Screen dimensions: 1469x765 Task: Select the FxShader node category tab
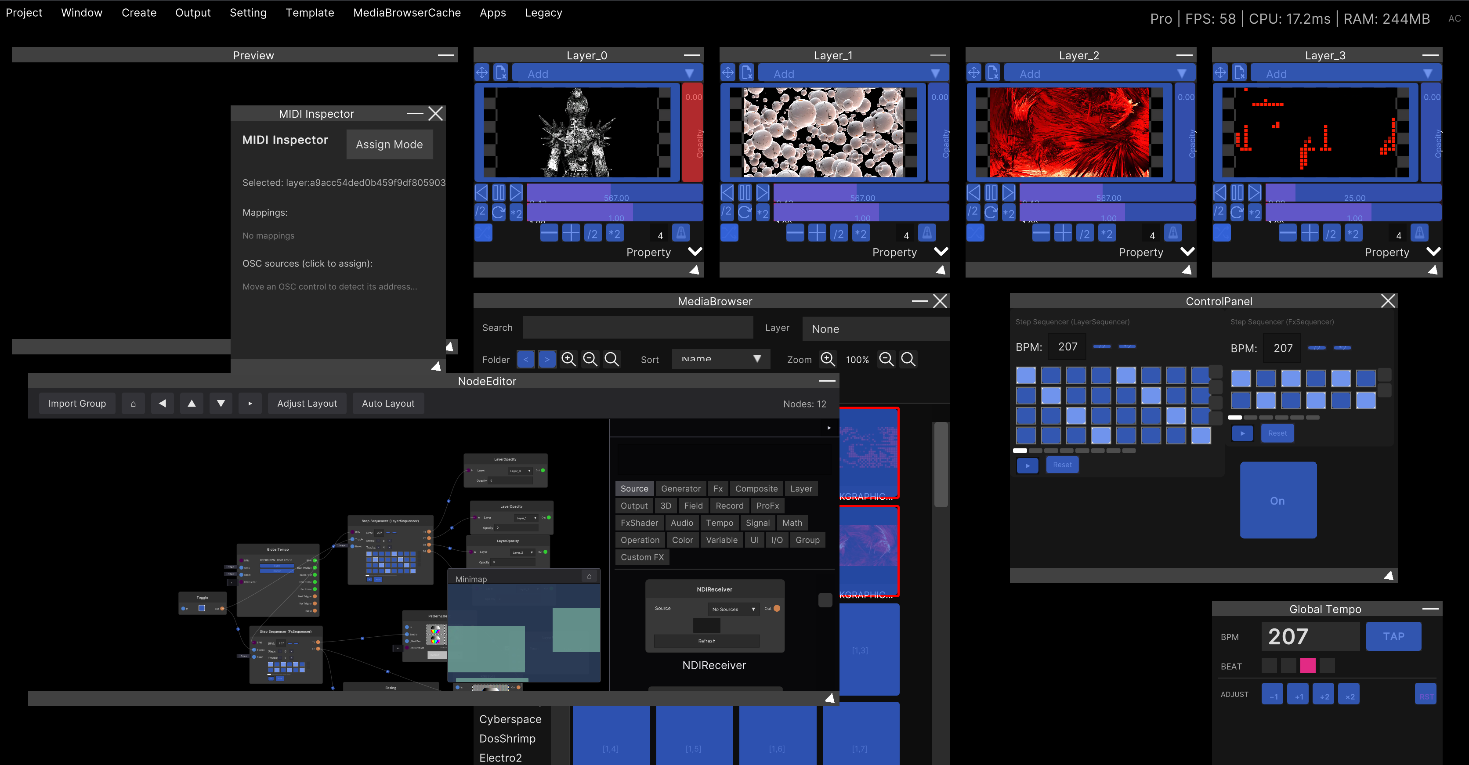(x=639, y=523)
